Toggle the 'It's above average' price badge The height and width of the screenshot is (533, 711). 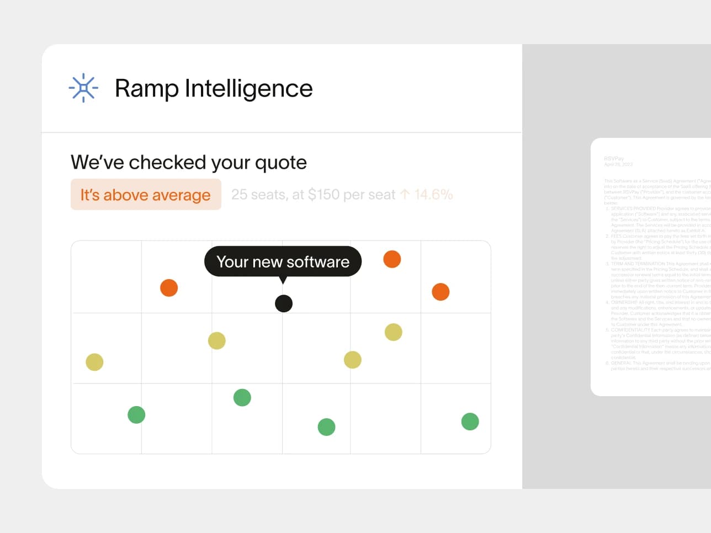(146, 194)
